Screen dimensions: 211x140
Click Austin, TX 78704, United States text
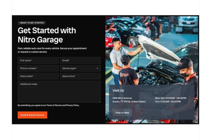click(129, 102)
